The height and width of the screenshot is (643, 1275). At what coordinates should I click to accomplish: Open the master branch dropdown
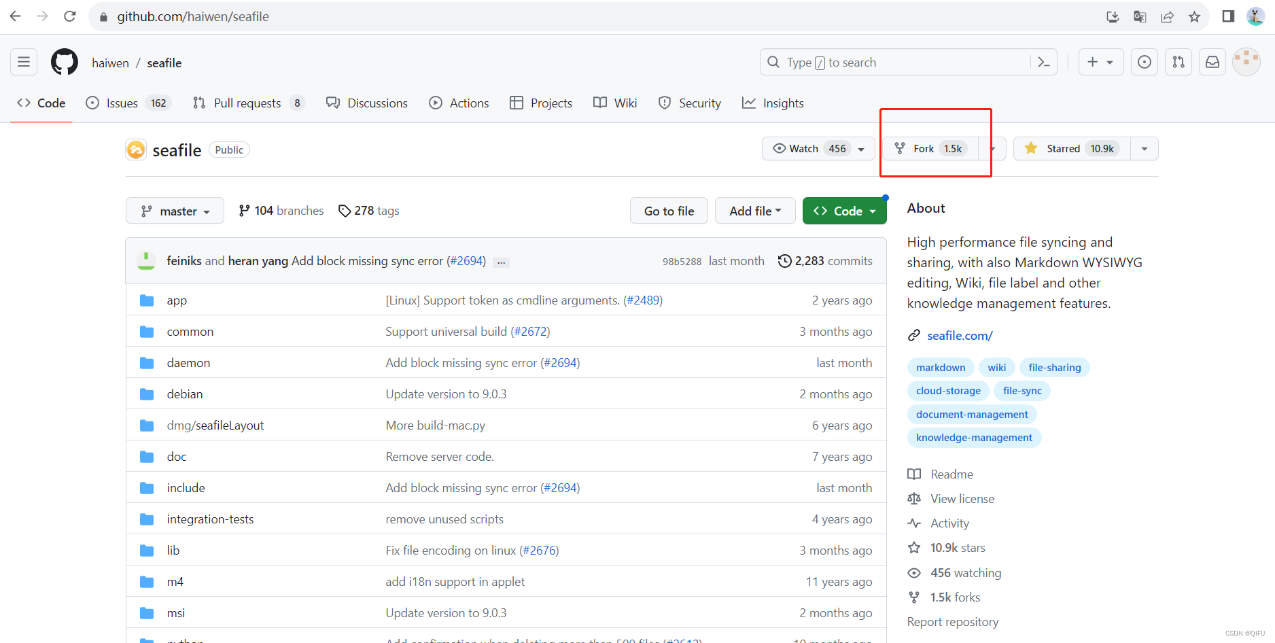click(175, 211)
